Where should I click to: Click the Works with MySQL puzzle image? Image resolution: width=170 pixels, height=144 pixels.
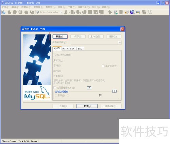[x=37, y=67]
